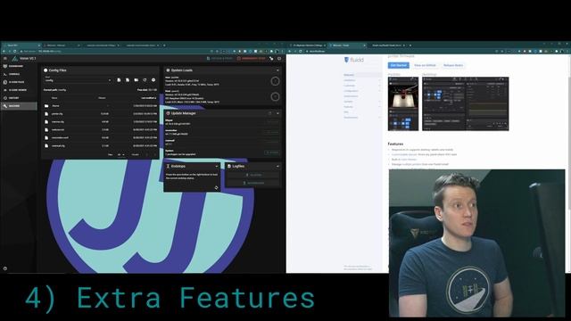Open the desktop screenshot thumbnail on fluidd page
This screenshot has width=571, height=321.
click(466, 103)
